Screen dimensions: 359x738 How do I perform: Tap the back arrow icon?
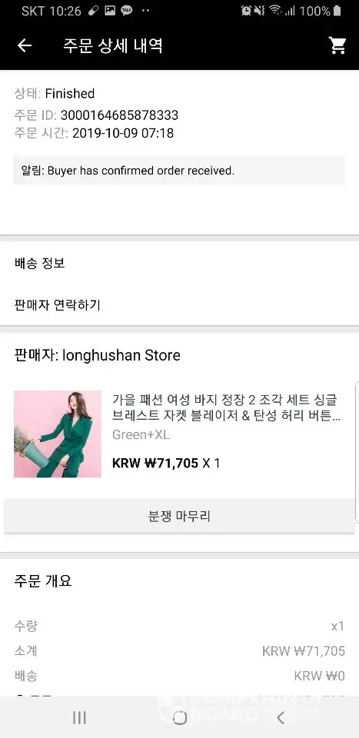(x=24, y=45)
